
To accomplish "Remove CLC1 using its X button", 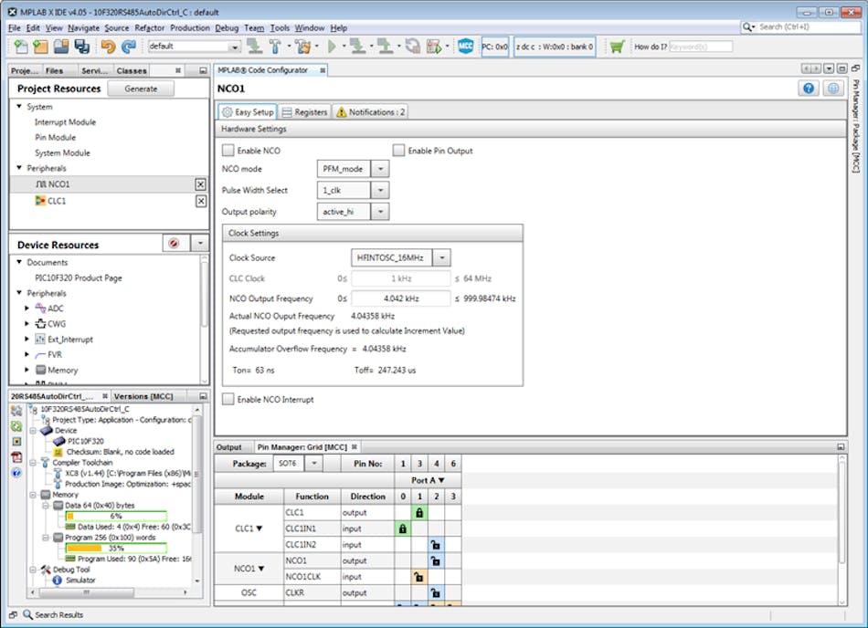I will 200,201.
